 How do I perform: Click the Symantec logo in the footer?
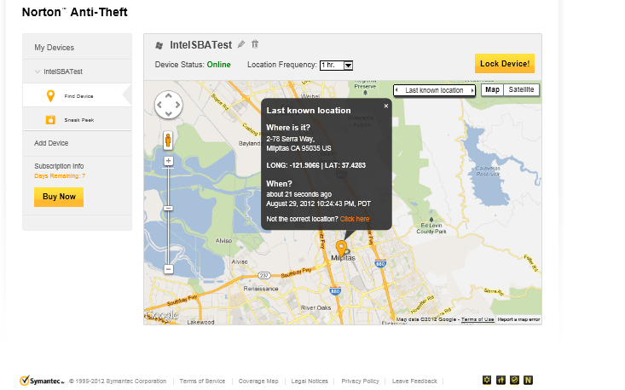click(x=42, y=381)
